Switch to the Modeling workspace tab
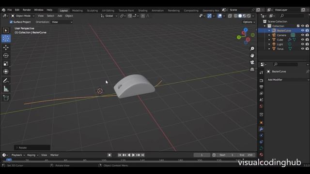Screen dimensions: 310x174 click(x=77, y=11)
